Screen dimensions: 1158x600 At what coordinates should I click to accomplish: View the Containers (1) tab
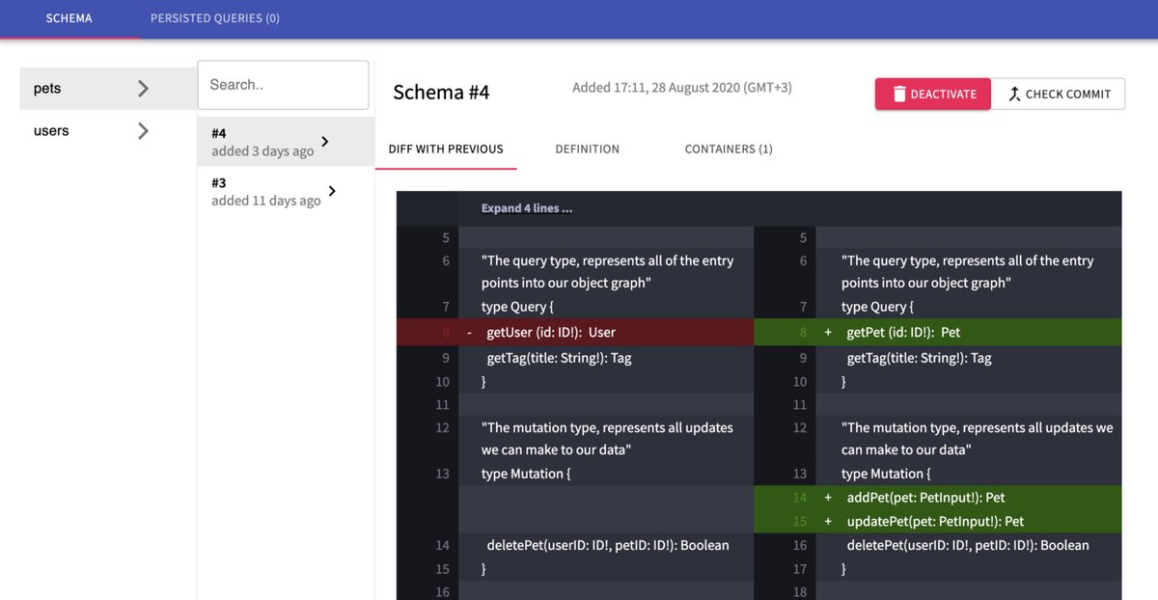729,150
